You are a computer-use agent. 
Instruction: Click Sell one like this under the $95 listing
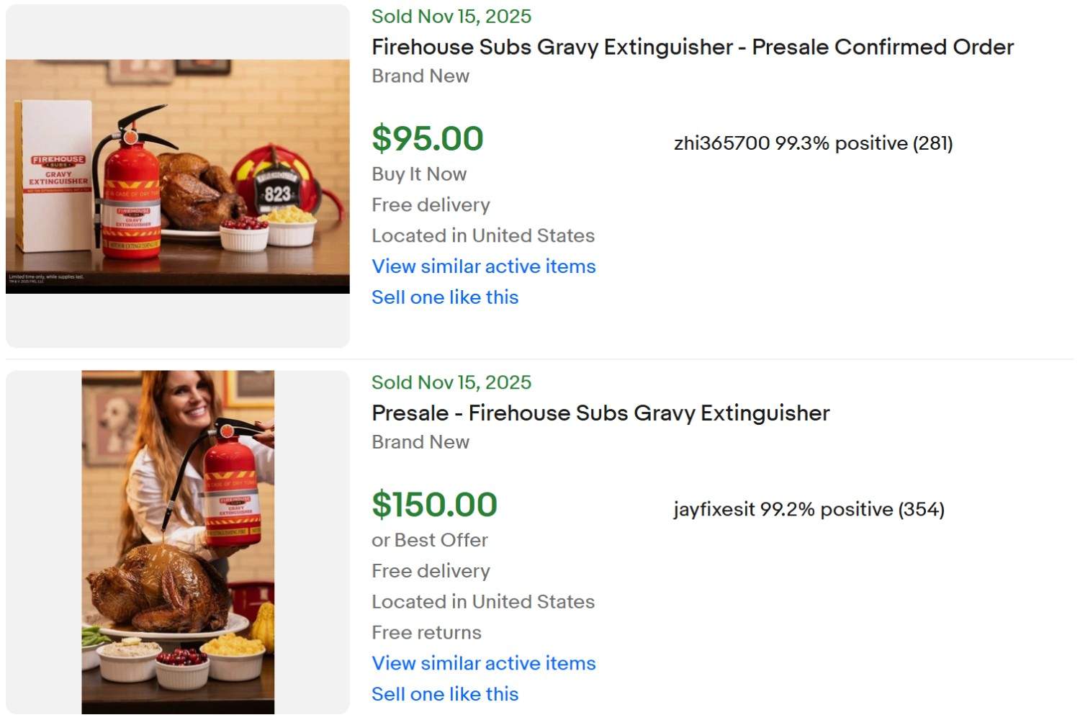[444, 297]
